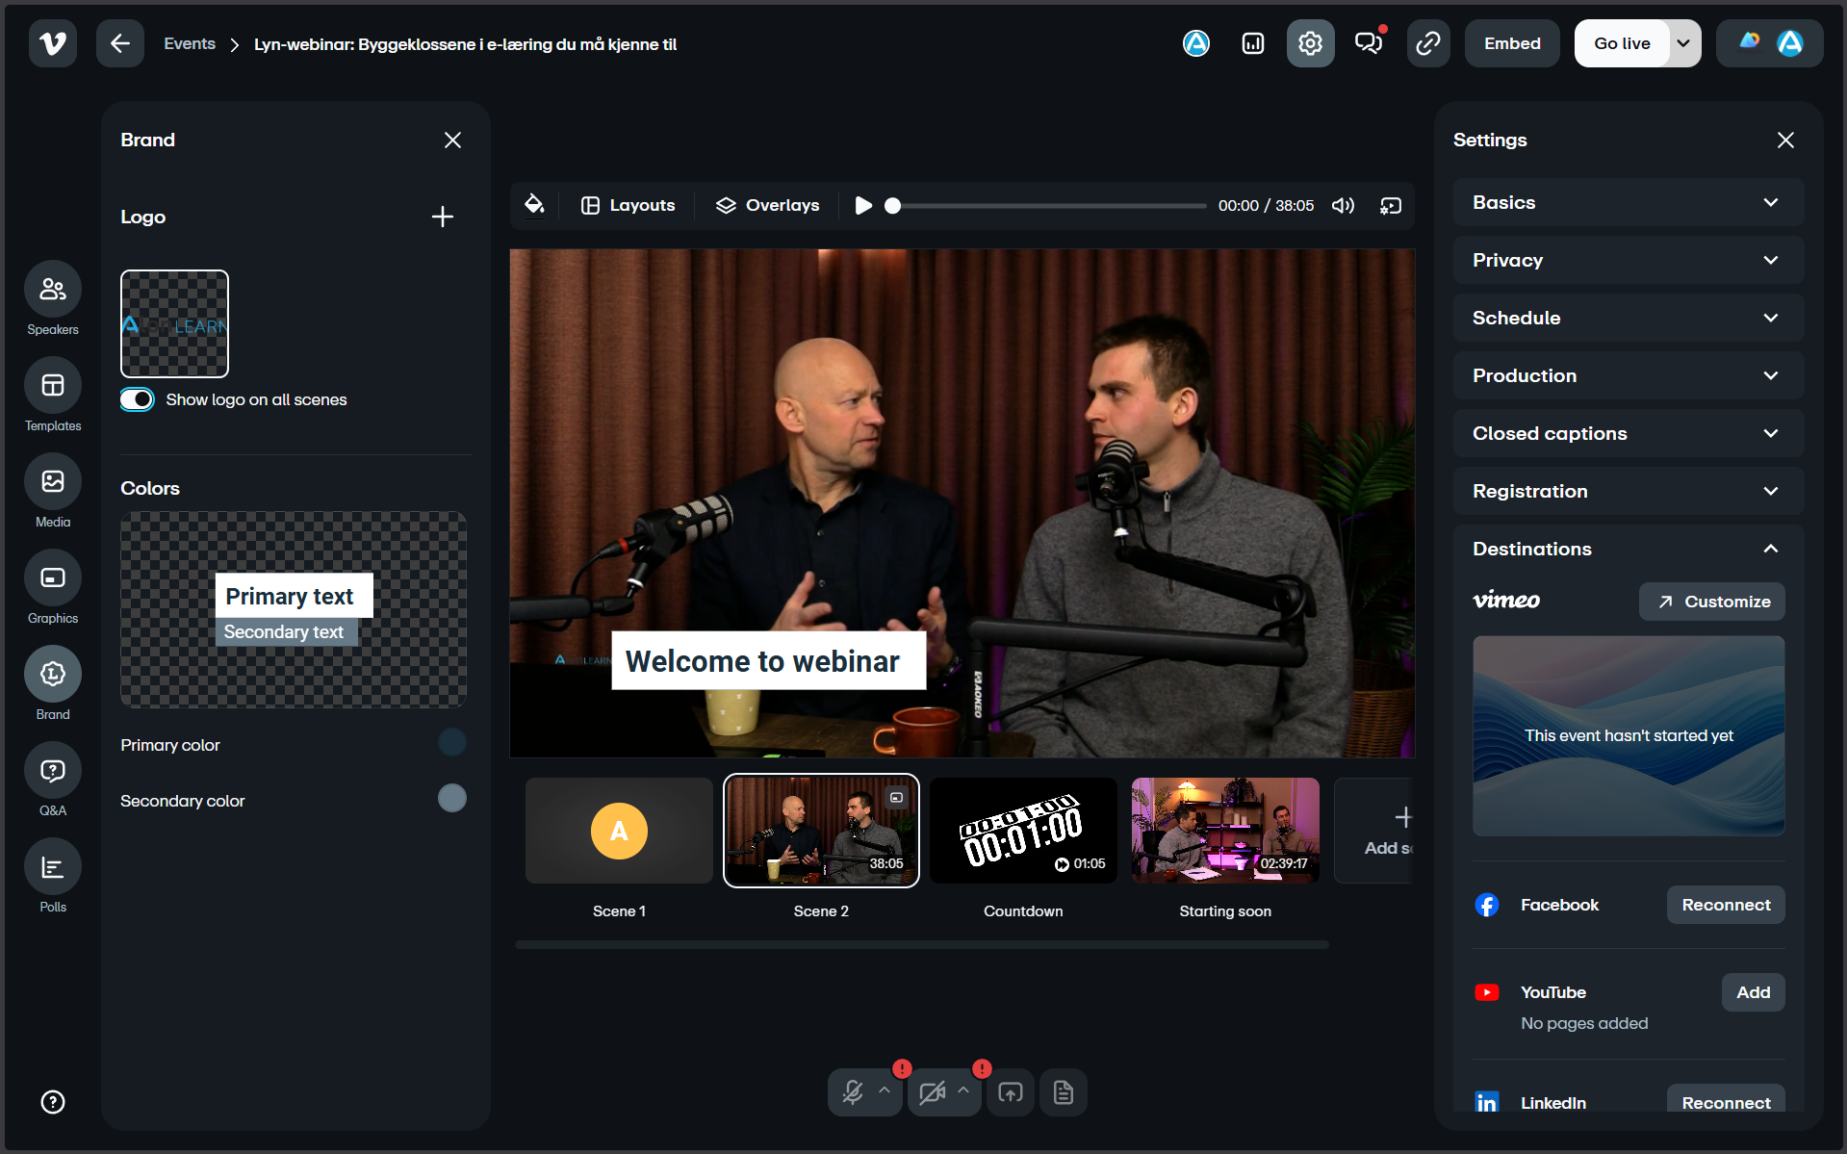Click the copy link icon
The height and width of the screenshot is (1154, 1847).
(1428, 43)
